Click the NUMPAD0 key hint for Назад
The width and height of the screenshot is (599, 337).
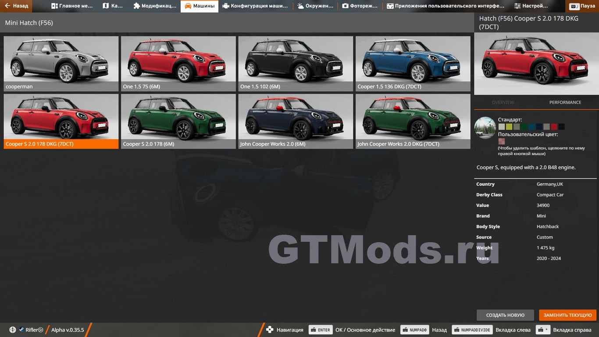[x=414, y=330]
